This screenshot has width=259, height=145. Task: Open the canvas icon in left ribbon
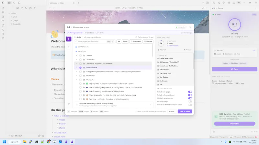coord(3,17)
